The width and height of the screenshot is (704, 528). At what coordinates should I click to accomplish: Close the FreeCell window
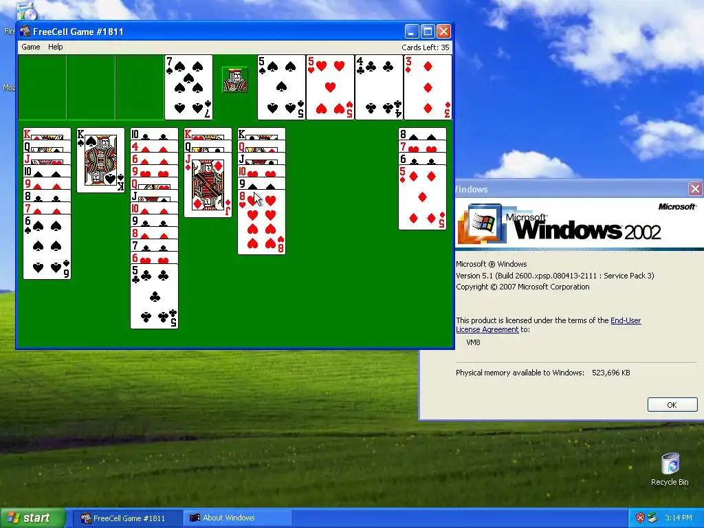443,32
